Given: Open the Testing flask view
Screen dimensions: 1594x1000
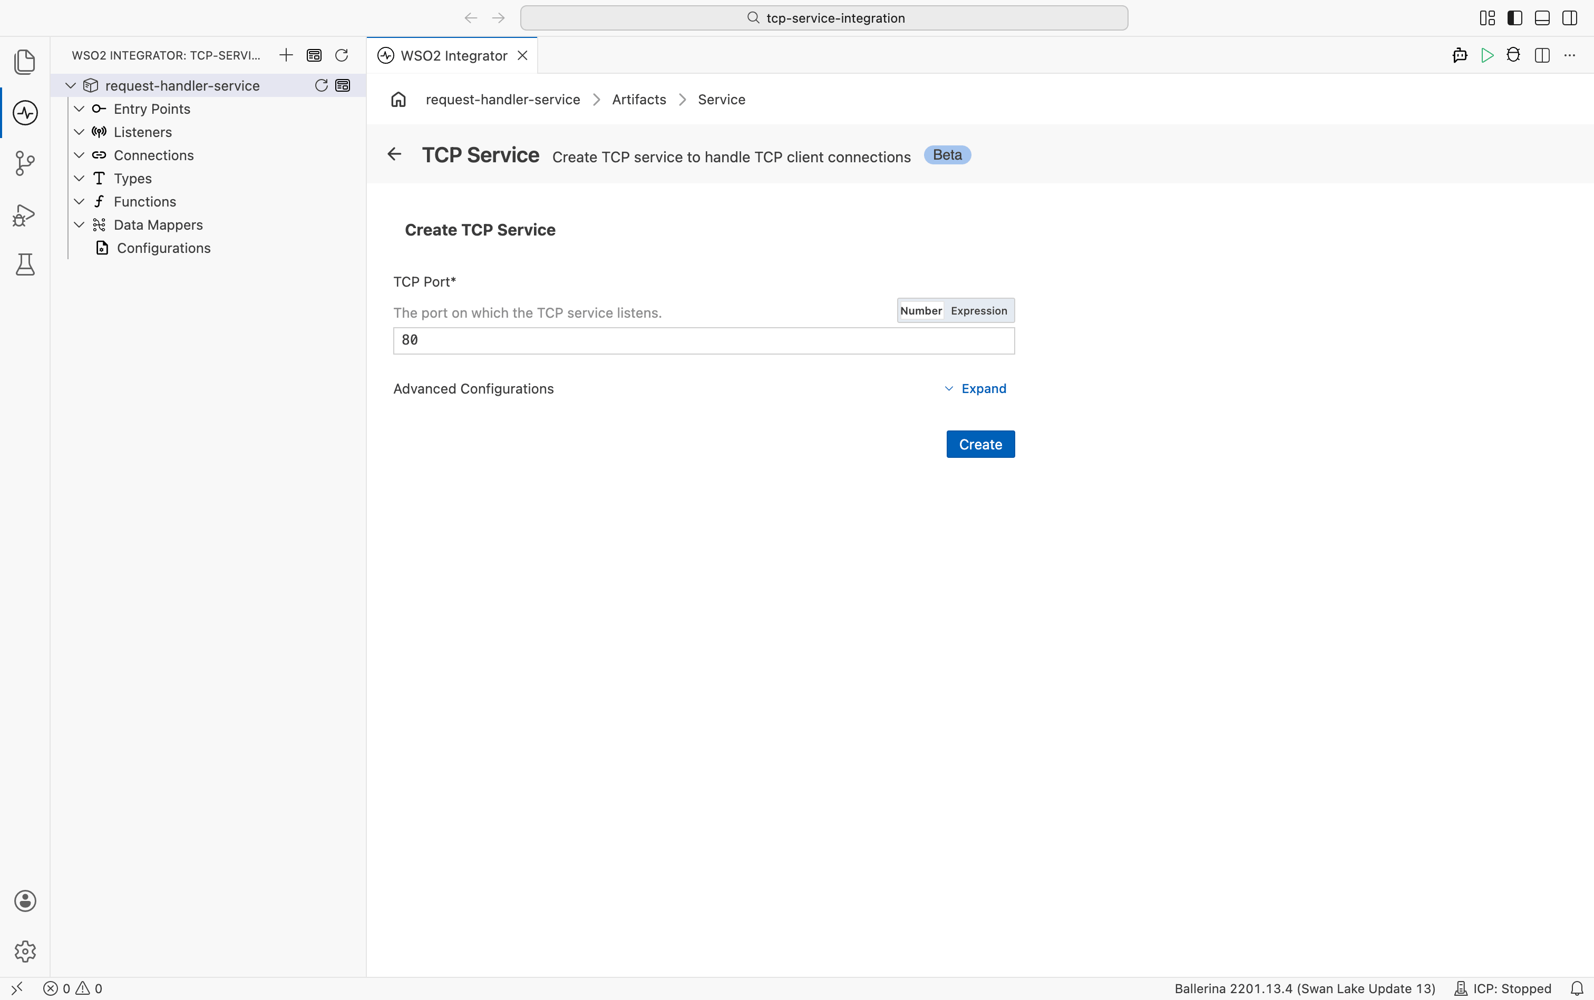Looking at the screenshot, I should (25, 264).
